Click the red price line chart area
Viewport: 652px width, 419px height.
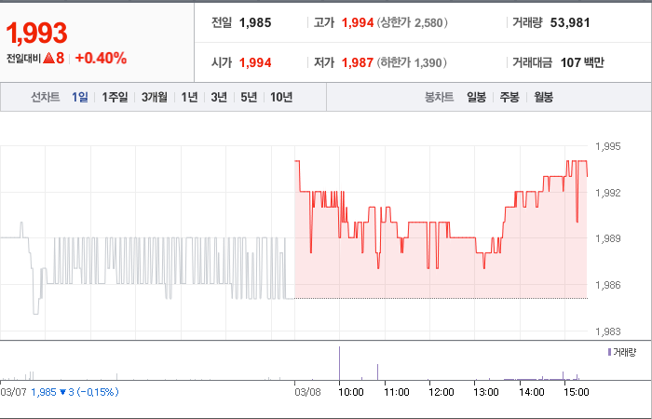[x=441, y=229]
